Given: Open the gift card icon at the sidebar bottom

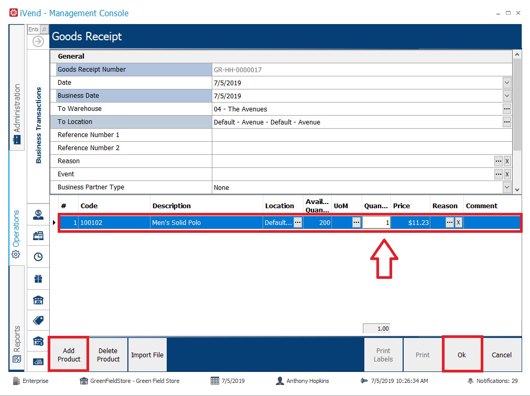Looking at the screenshot, I should coord(38,362).
